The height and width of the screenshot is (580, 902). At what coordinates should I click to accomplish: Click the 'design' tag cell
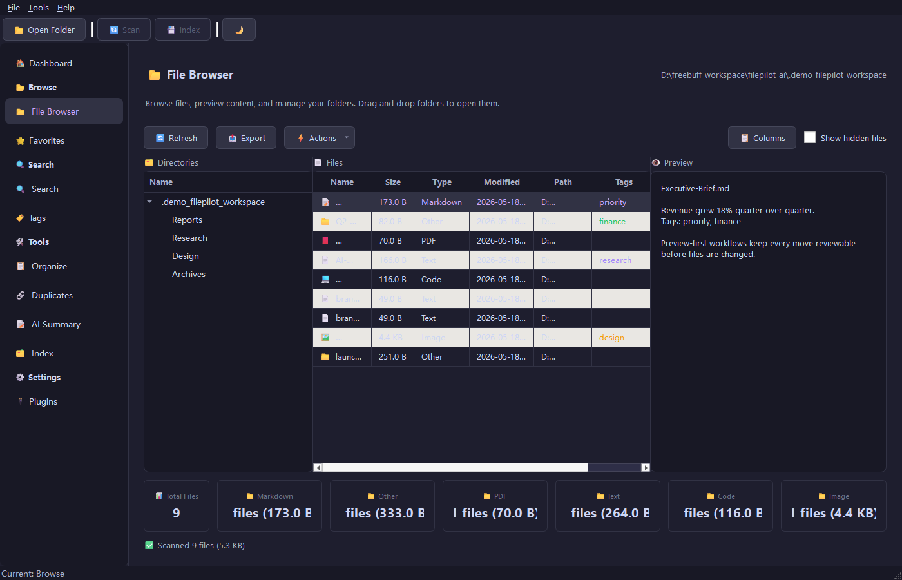(621, 338)
